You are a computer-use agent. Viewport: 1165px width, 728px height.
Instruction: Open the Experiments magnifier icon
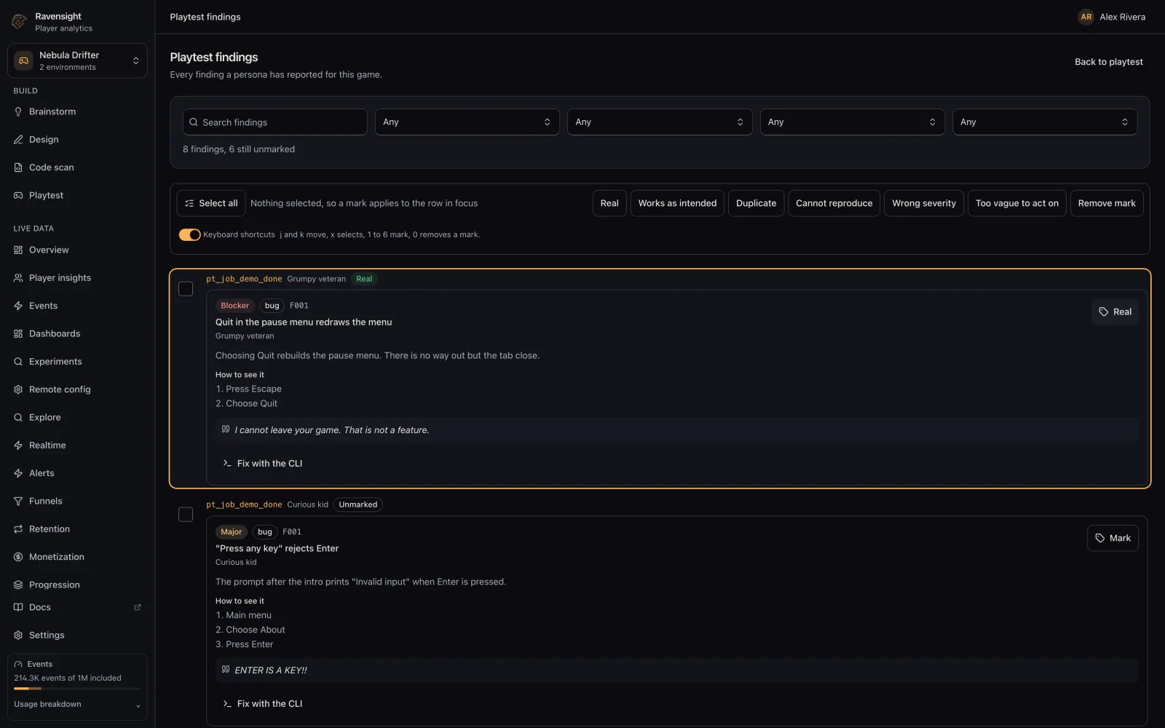click(x=18, y=361)
